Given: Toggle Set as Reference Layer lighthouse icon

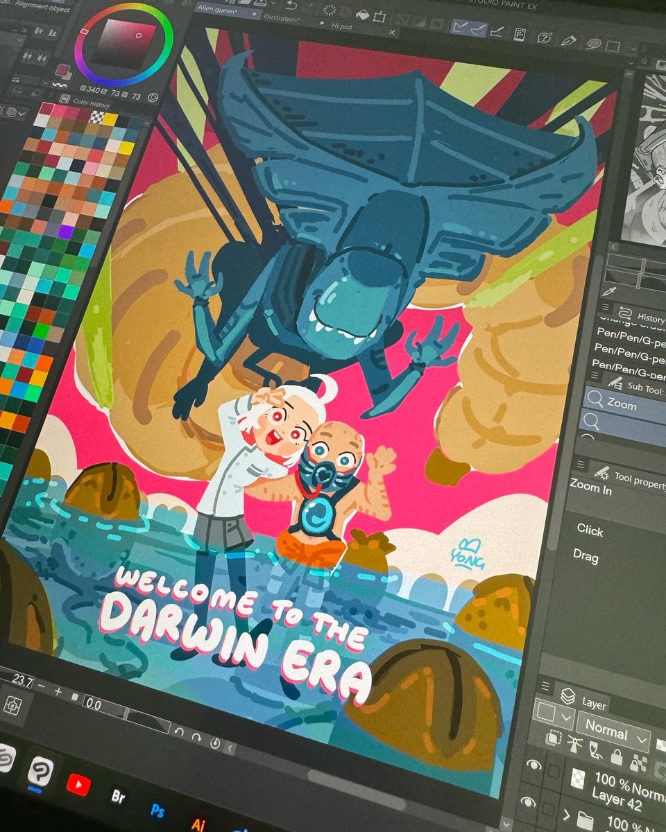Looking at the screenshot, I should click(575, 745).
